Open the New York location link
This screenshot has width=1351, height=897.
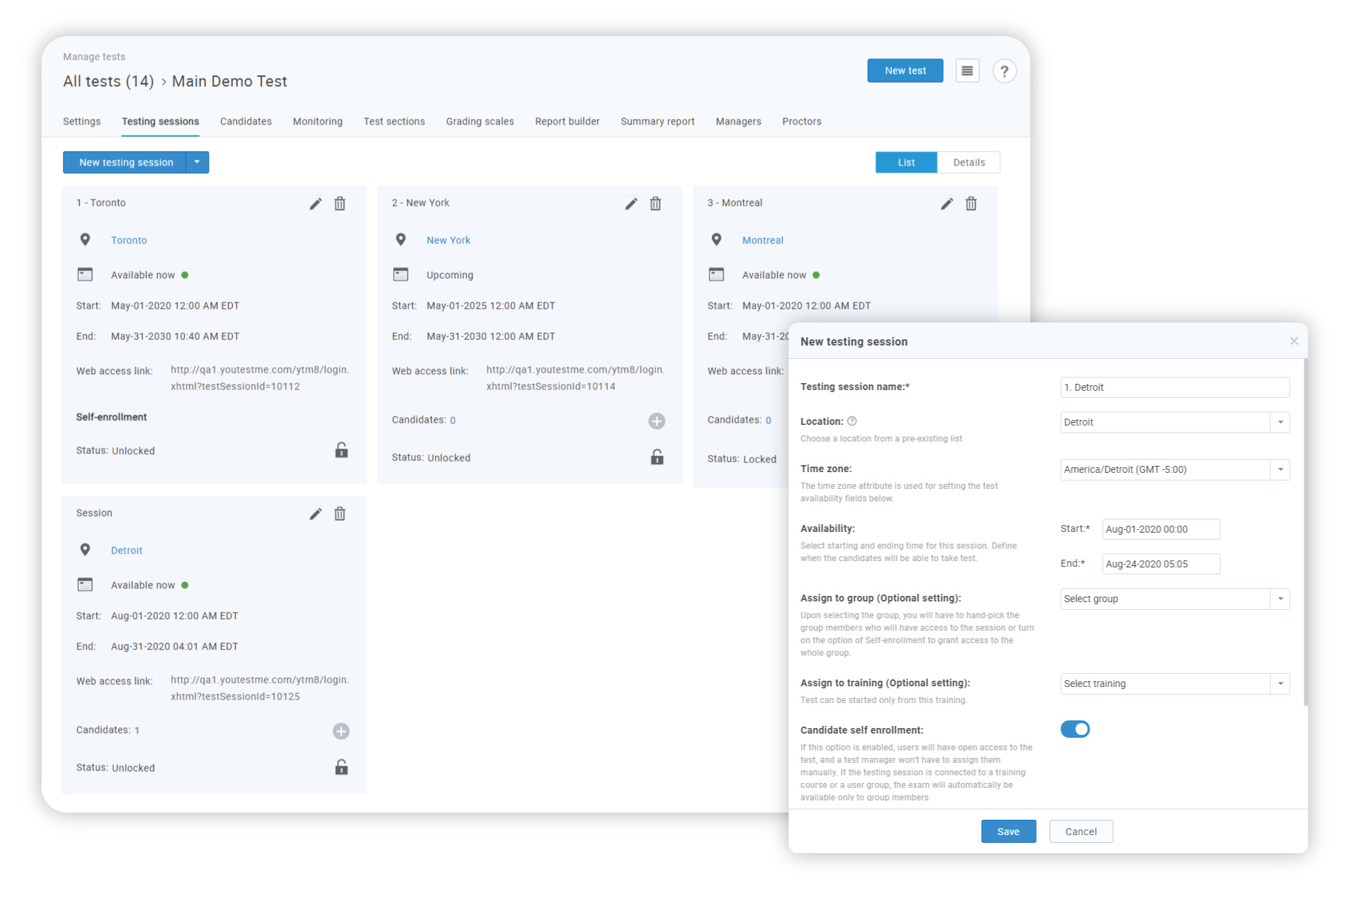click(448, 241)
